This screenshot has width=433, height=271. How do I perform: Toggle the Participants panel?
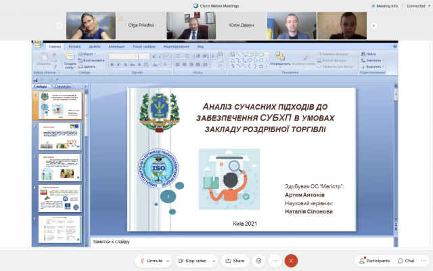tap(373, 260)
